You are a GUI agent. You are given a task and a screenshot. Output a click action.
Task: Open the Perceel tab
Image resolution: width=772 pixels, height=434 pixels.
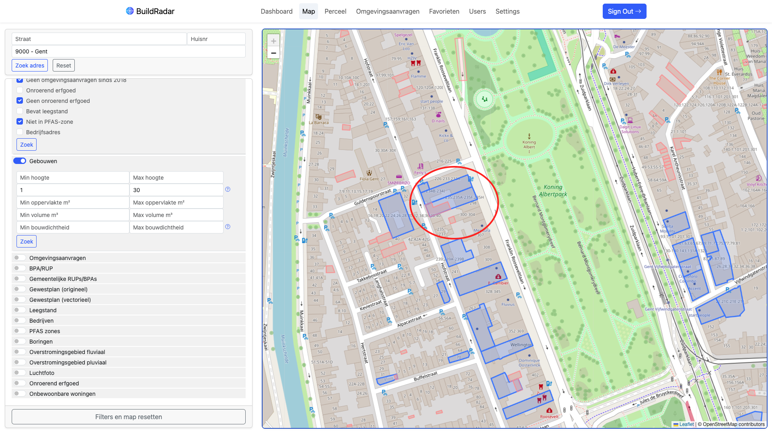tap(335, 11)
